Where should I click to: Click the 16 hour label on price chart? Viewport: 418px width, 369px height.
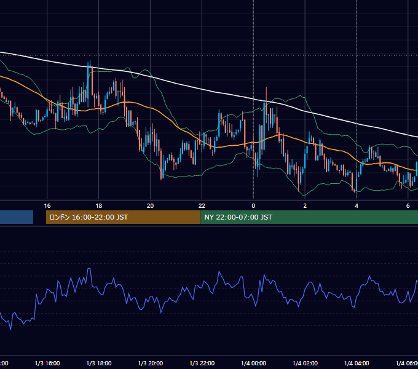(x=47, y=205)
